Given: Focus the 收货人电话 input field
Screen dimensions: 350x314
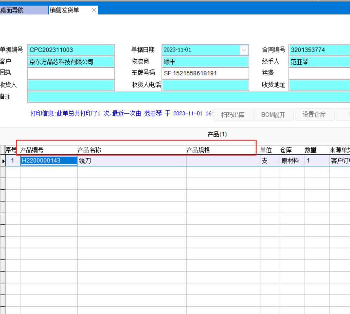Looking at the screenshot, I should (x=205, y=85).
